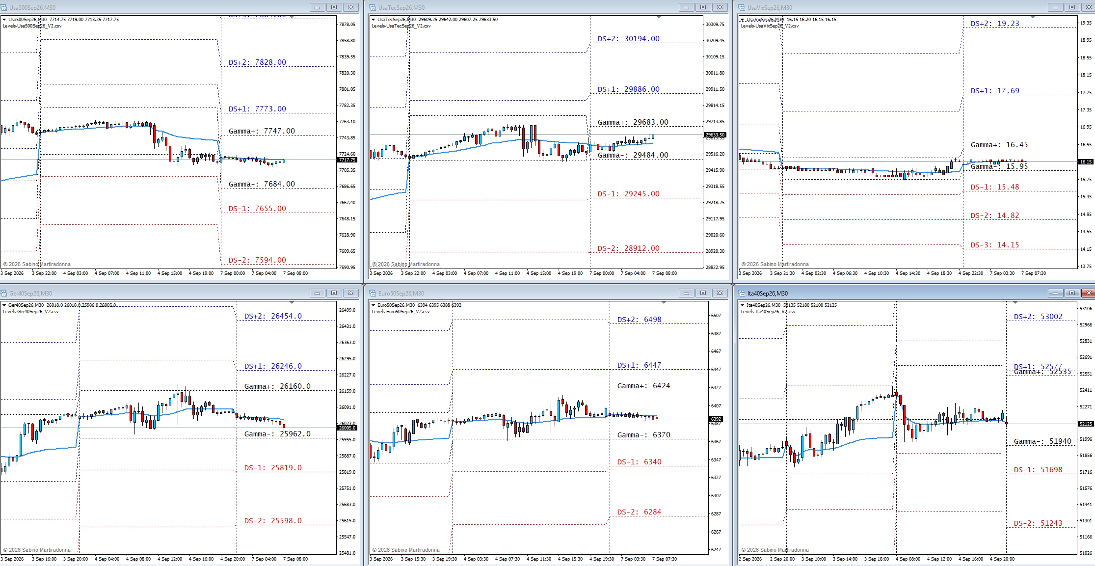Click the Usa500Sep26,M30 chart window icon

pyautogui.click(x=4, y=7)
